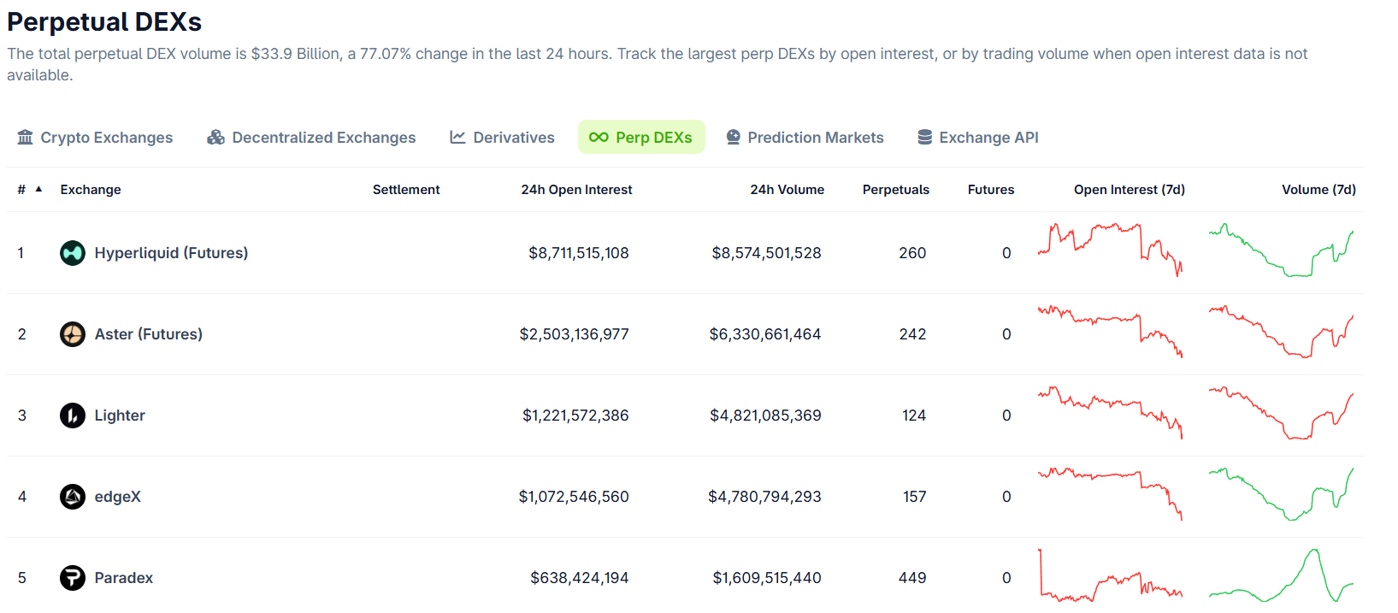Viewport: 1398px width, 613px height.
Task: Click Hyperliquid's 7d open interest sparkline
Action: (1110, 250)
